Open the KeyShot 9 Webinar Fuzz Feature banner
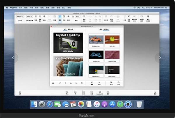 click(x=68, y=66)
